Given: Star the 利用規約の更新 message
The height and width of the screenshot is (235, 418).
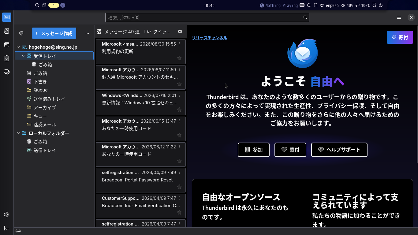Looking at the screenshot, I should point(179,58).
